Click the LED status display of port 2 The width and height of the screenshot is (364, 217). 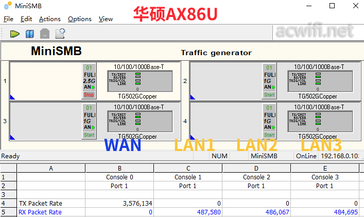click(320, 81)
